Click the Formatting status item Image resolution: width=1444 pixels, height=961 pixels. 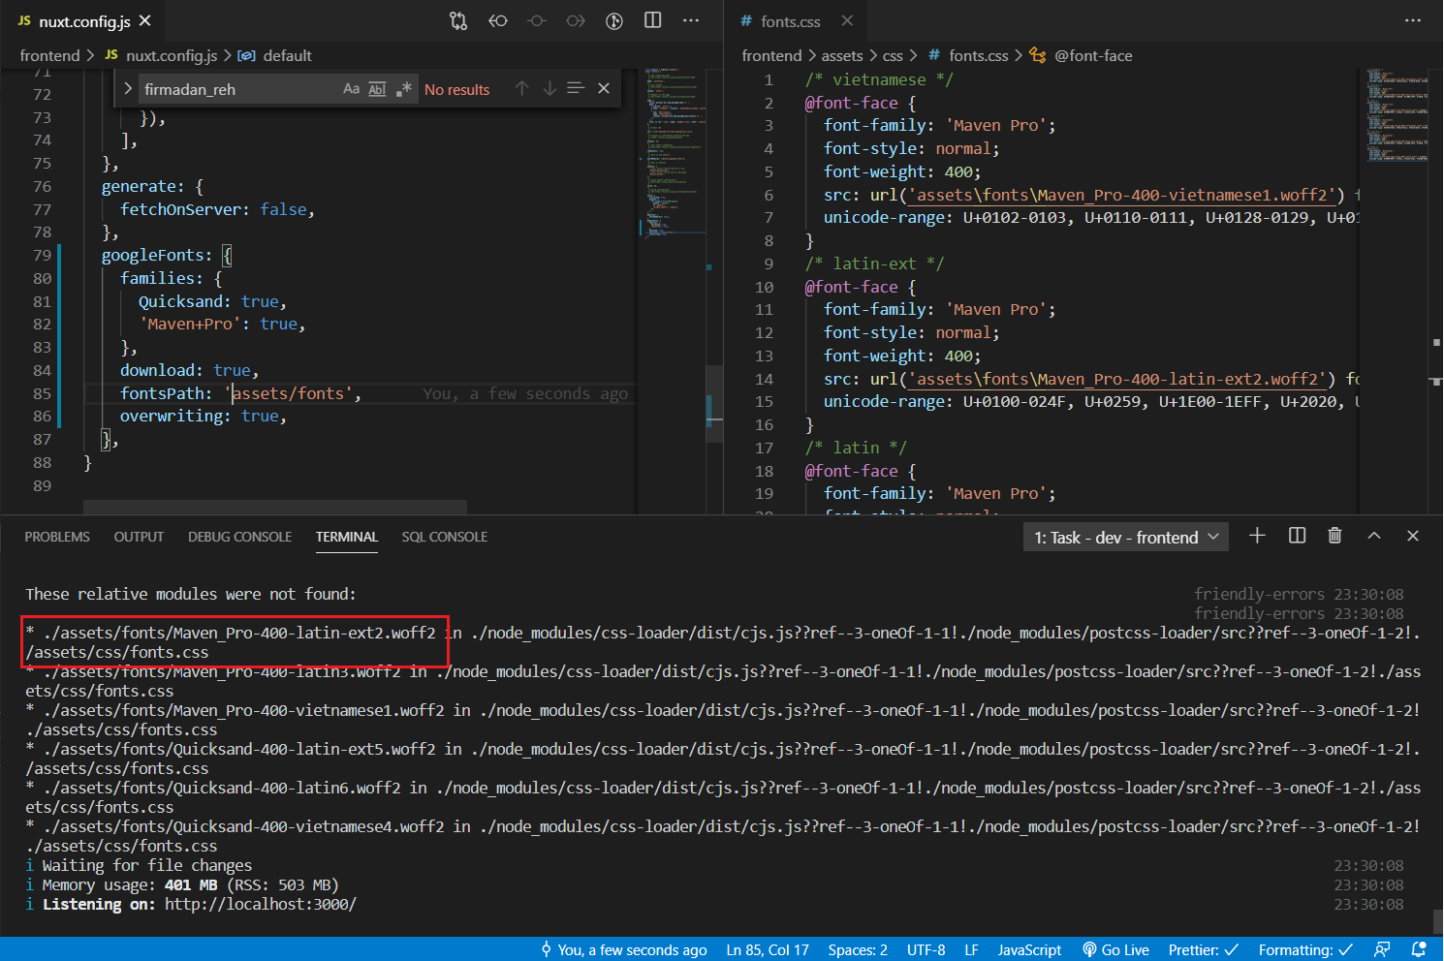pyautogui.click(x=1305, y=950)
